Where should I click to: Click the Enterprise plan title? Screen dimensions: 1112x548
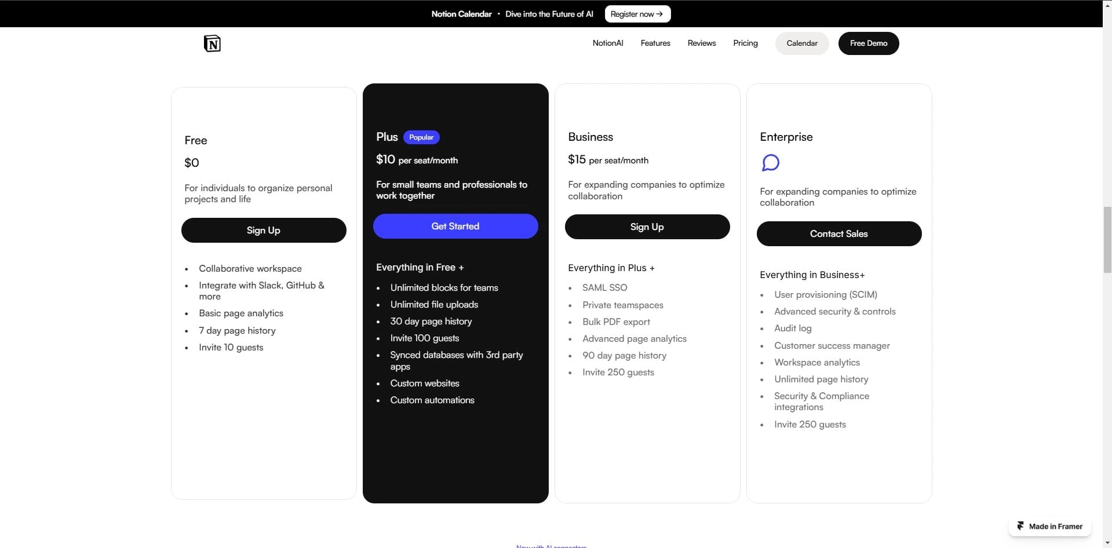coord(786,137)
